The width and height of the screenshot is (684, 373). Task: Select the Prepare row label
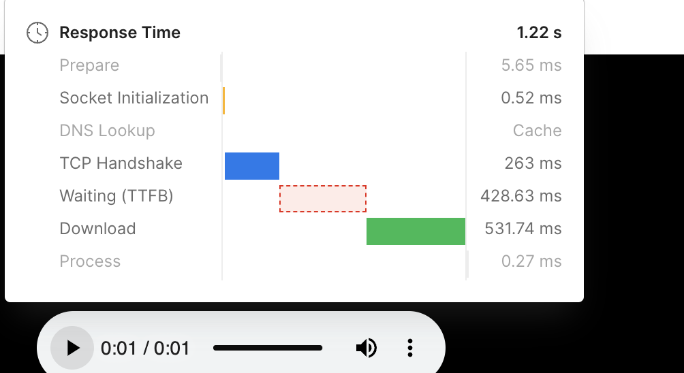[x=89, y=65]
